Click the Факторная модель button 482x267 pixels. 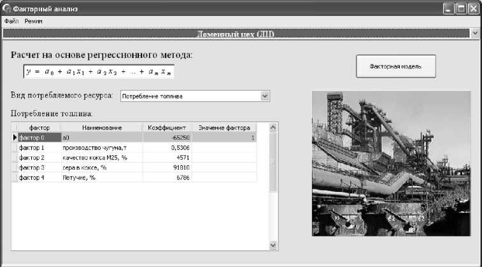[x=395, y=66]
